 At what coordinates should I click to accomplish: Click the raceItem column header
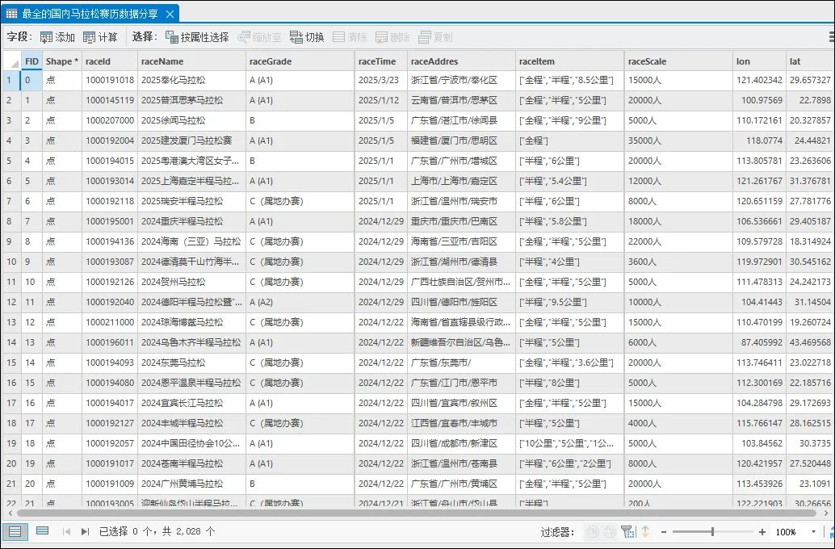click(570, 61)
